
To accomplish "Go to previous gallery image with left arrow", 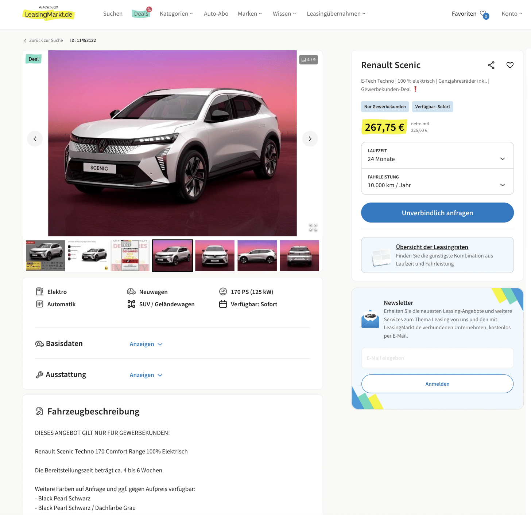I will tap(35, 139).
